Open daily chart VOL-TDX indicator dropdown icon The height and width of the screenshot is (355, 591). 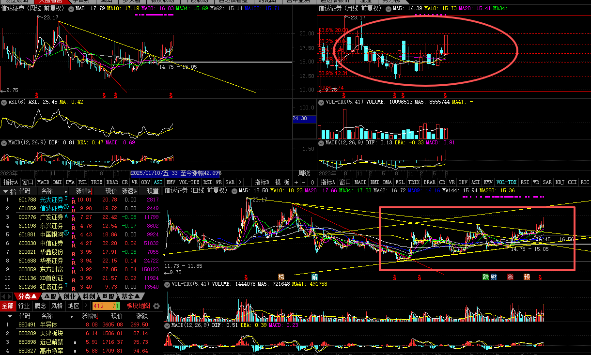coord(168,284)
